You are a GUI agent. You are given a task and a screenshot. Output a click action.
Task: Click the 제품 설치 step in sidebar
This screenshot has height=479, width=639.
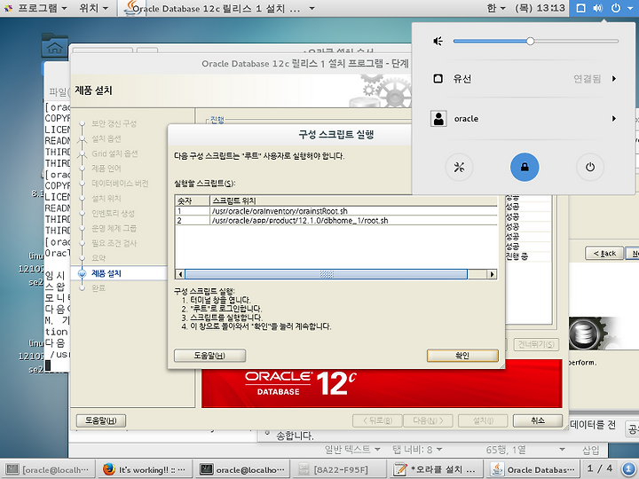click(x=106, y=273)
